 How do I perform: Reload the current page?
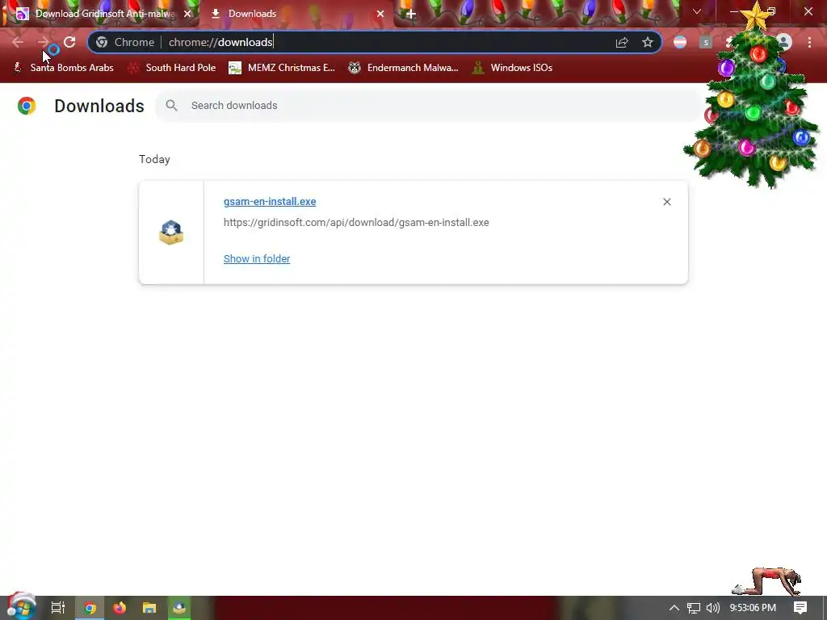point(69,42)
